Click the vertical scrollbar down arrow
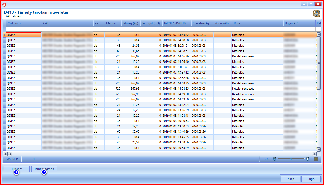This screenshot has height=185, width=324. (x=319, y=149)
